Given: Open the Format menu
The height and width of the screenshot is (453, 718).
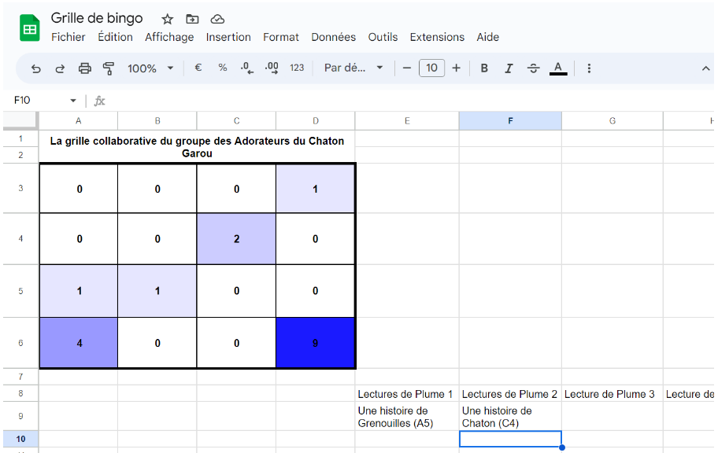Looking at the screenshot, I should click(281, 37).
